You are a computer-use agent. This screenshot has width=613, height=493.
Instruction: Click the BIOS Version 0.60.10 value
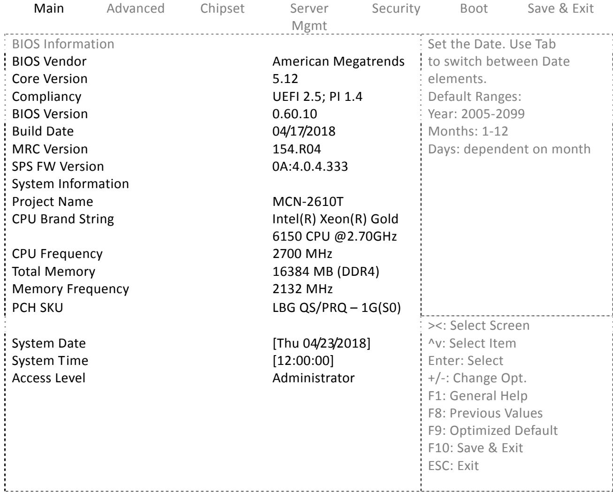pos(295,114)
